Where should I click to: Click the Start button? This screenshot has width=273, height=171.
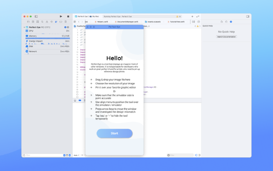coord(114,133)
